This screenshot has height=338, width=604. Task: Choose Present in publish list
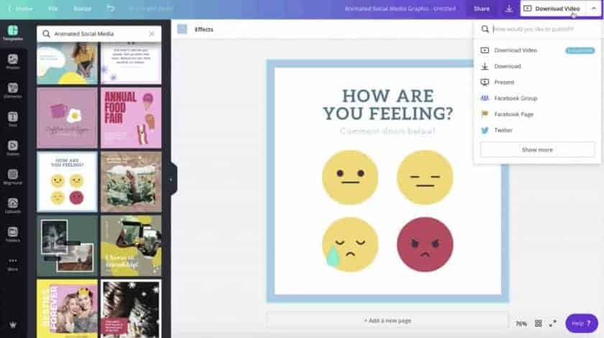point(537,82)
